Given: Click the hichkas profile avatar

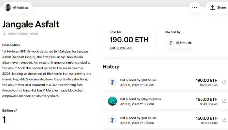Looking at the screenshot, I should pyautogui.click(x=8, y=7).
